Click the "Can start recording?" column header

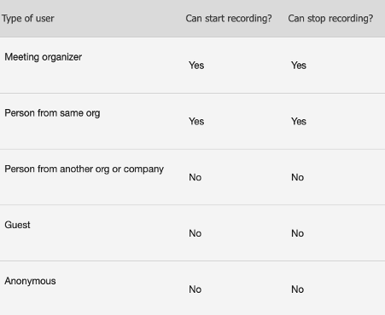click(229, 19)
